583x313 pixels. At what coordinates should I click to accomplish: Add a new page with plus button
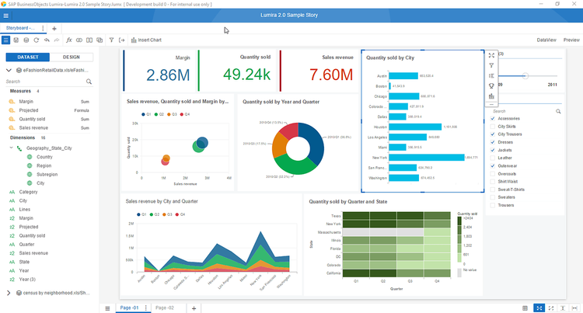(x=194, y=308)
